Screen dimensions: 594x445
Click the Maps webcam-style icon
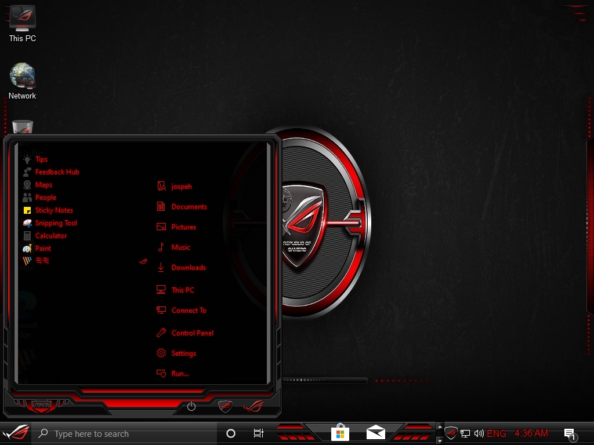[x=27, y=185]
